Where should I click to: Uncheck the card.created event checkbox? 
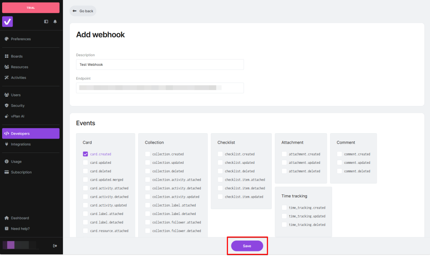[x=86, y=154]
